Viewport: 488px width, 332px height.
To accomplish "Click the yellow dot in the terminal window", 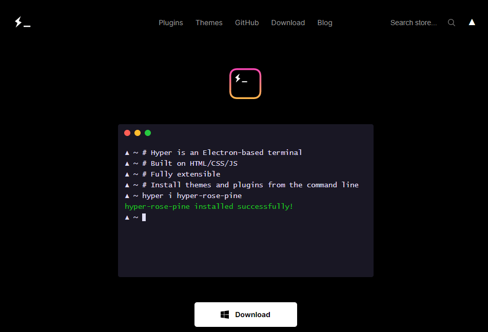I will pos(138,133).
